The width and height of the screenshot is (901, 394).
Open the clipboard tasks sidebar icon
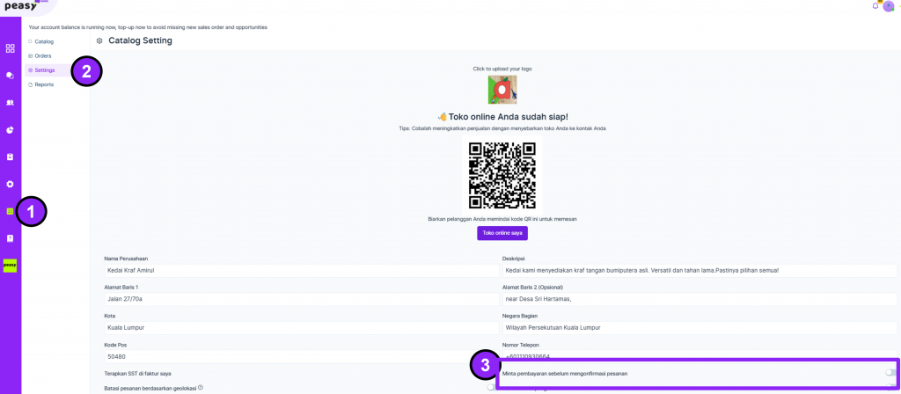(10, 157)
